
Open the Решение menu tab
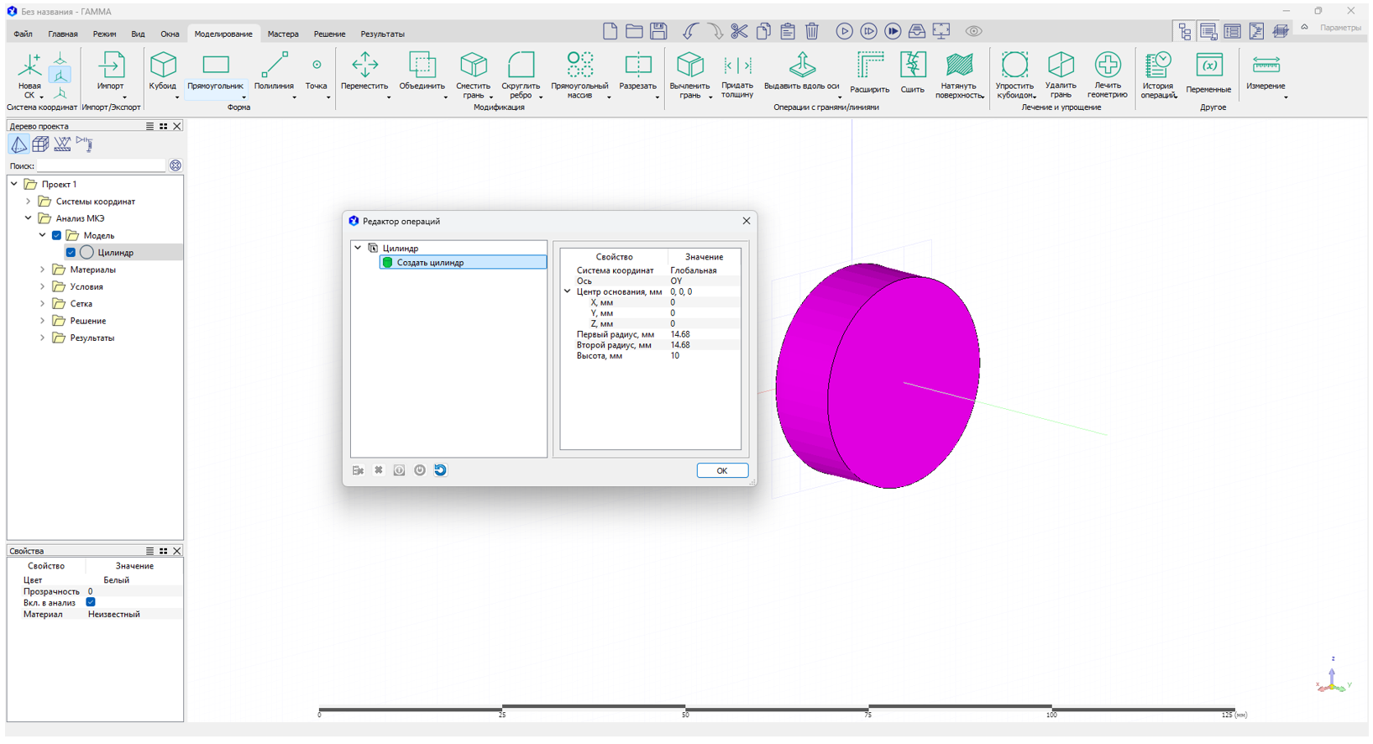point(329,34)
